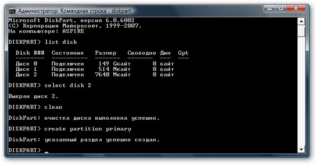
Task: Click the 'Дин' column header
Action: pyautogui.click(x=165, y=53)
